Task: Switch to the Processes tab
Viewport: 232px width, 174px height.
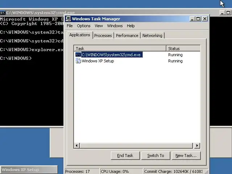Action: 103,36
